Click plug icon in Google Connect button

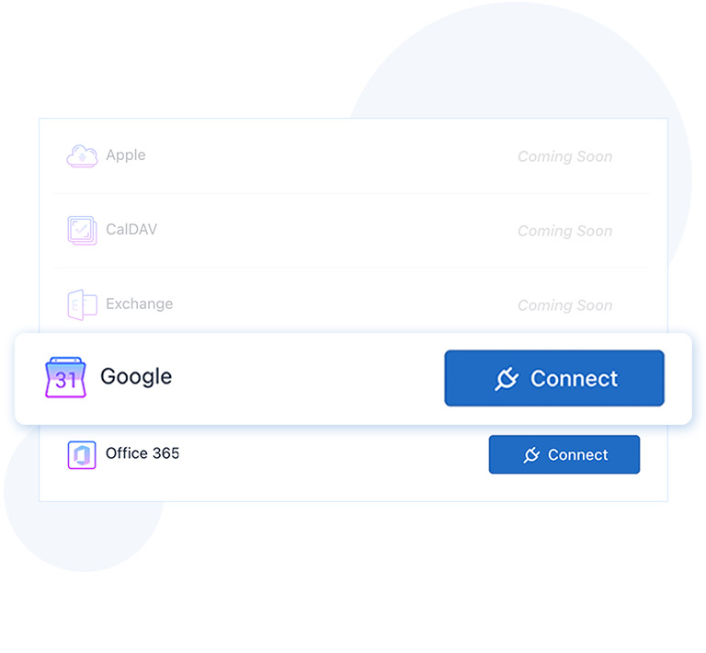[507, 379]
